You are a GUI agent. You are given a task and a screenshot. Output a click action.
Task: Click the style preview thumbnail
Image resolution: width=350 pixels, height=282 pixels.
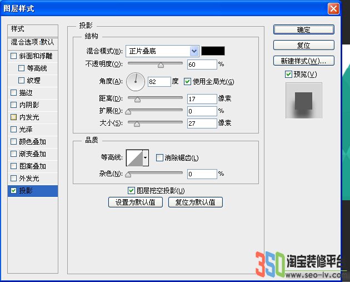click(x=303, y=101)
